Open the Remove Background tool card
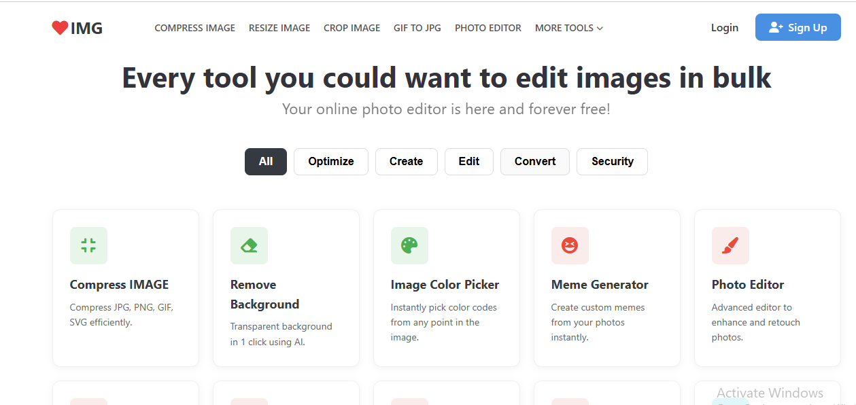Image resolution: width=856 pixels, height=405 pixels. tap(286, 288)
